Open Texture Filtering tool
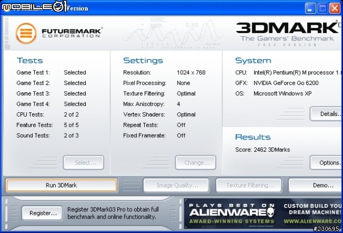 pos(249,185)
